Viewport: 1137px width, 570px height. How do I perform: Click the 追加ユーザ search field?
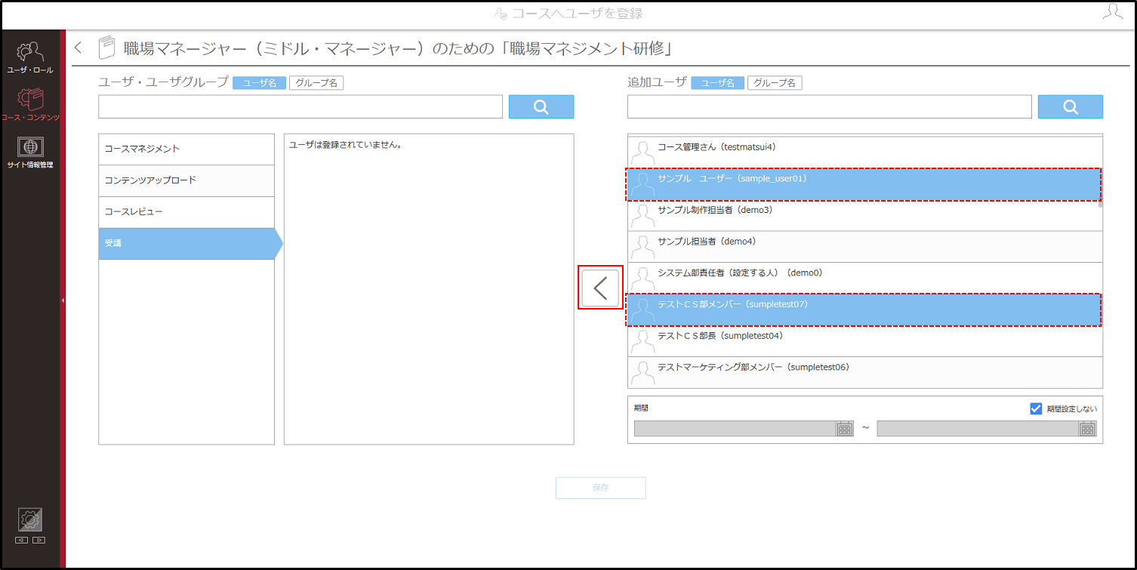[830, 106]
